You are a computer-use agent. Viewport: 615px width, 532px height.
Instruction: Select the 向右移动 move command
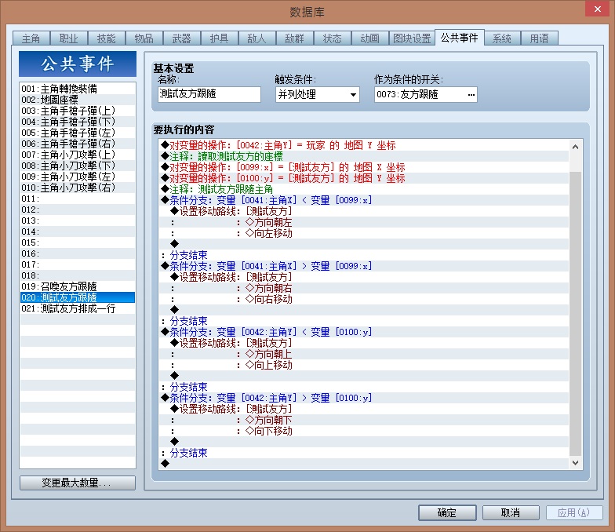click(x=364, y=299)
